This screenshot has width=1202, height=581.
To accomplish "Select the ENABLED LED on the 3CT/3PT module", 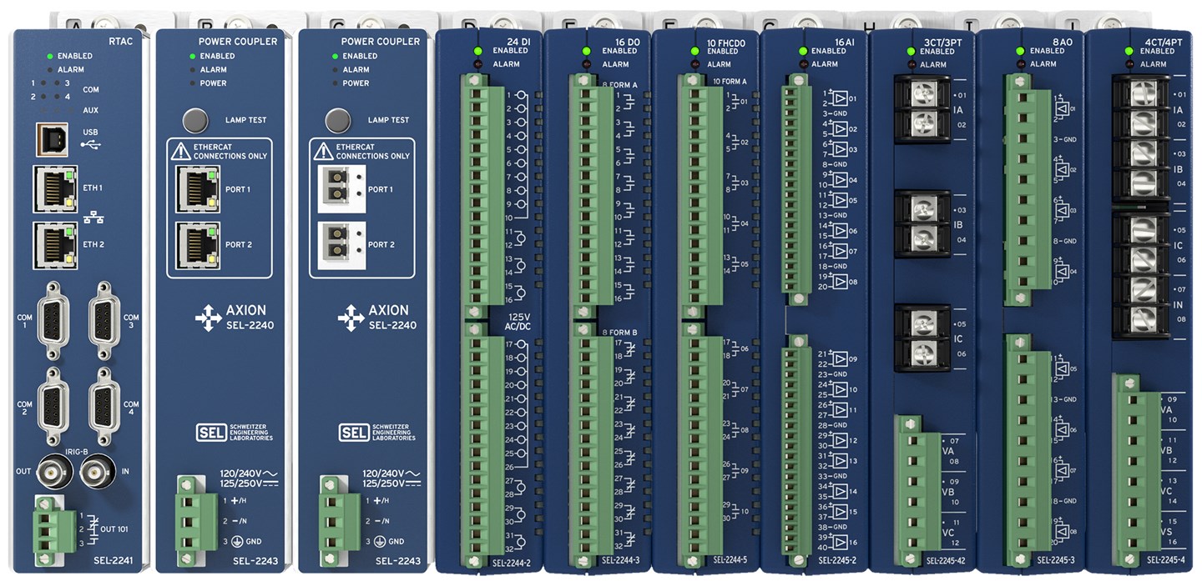I will 911,51.
